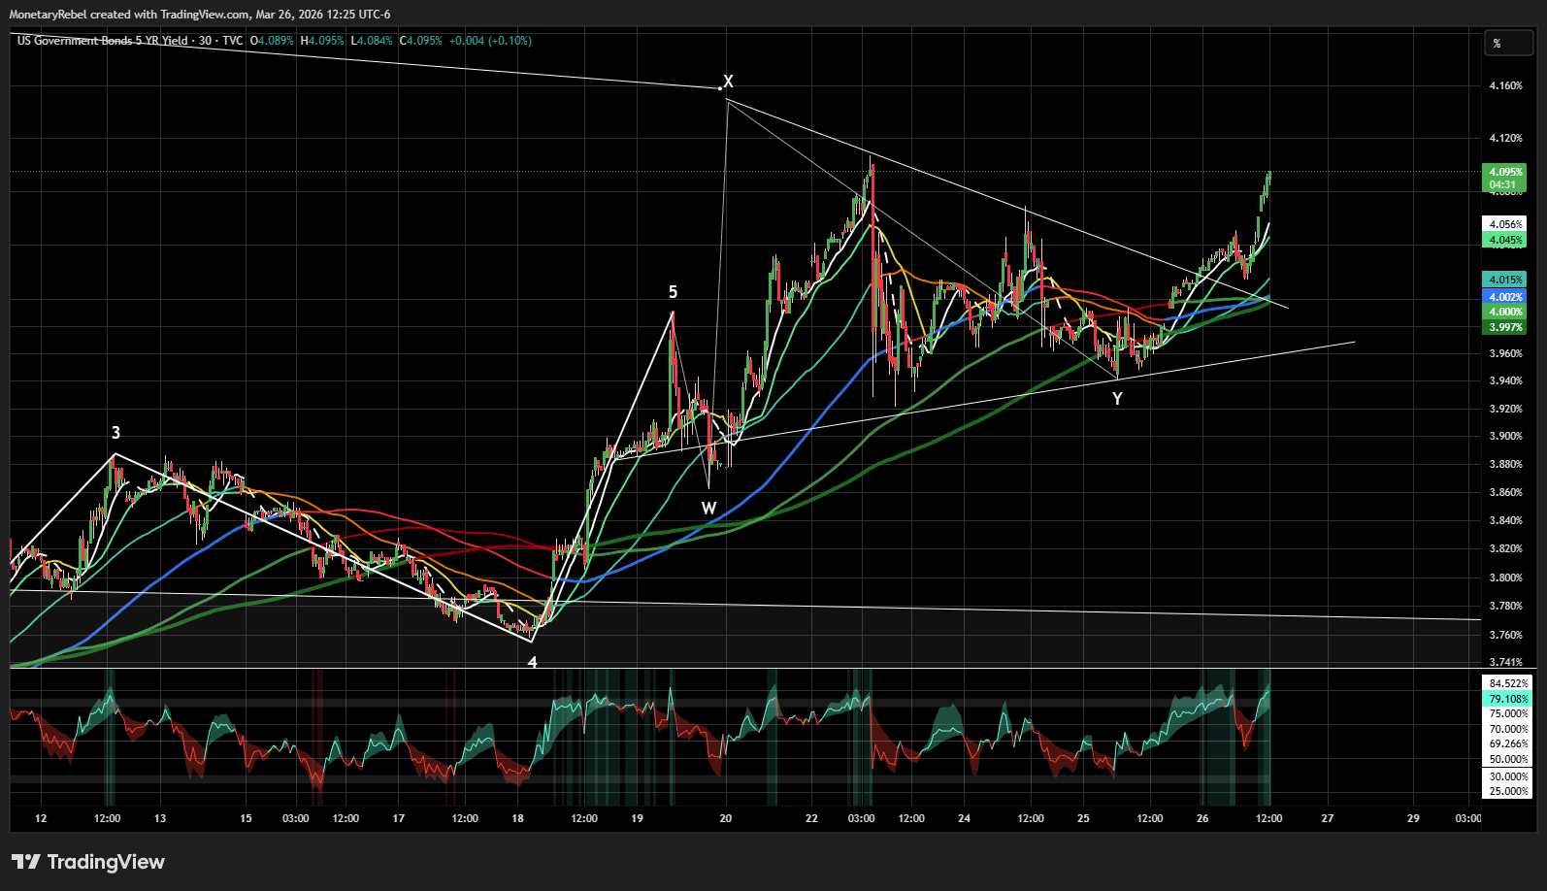1547x891 pixels.
Task: Click the wave label 5
Action: (673, 292)
